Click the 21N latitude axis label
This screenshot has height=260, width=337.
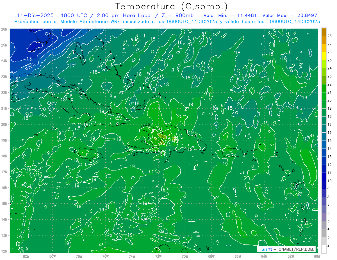tap(4, 109)
